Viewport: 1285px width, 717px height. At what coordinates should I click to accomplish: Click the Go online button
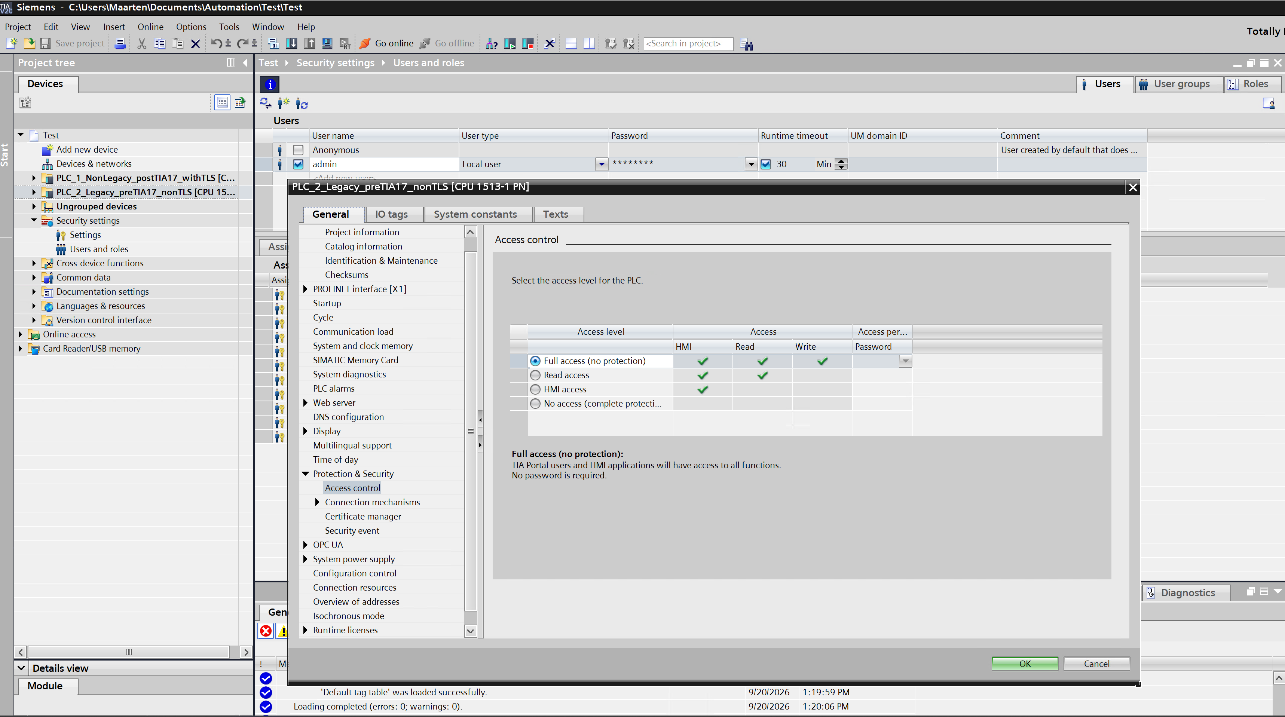pyautogui.click(x=386, y=43)
